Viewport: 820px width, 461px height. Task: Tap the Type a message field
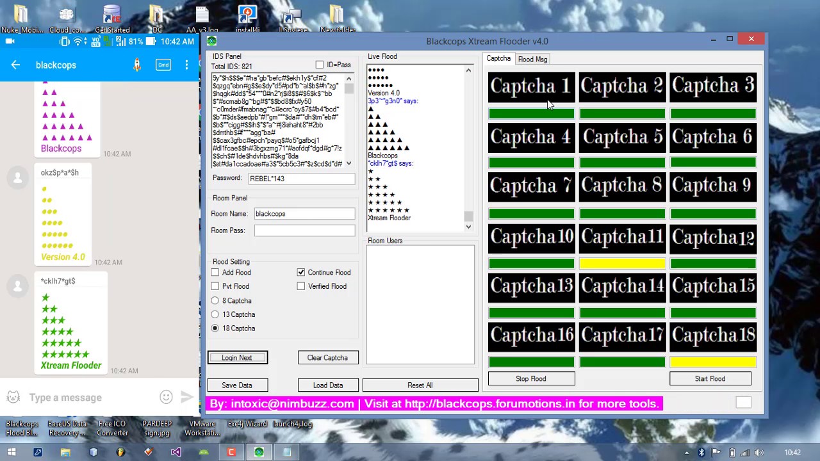coord(90,398)
